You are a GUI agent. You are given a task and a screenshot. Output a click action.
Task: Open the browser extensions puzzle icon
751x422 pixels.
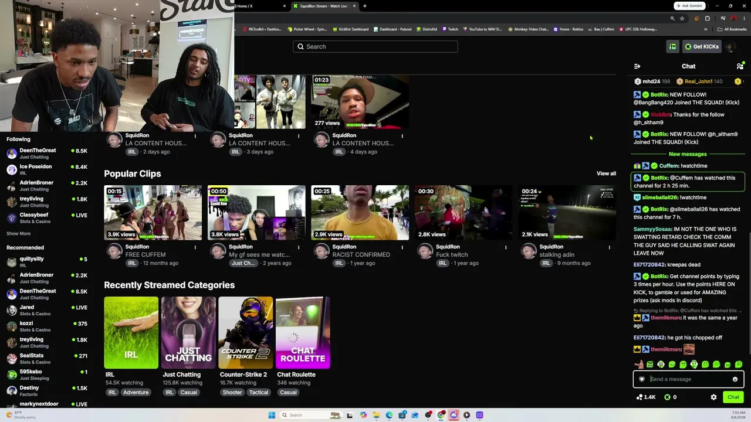(x=708, y=19)
